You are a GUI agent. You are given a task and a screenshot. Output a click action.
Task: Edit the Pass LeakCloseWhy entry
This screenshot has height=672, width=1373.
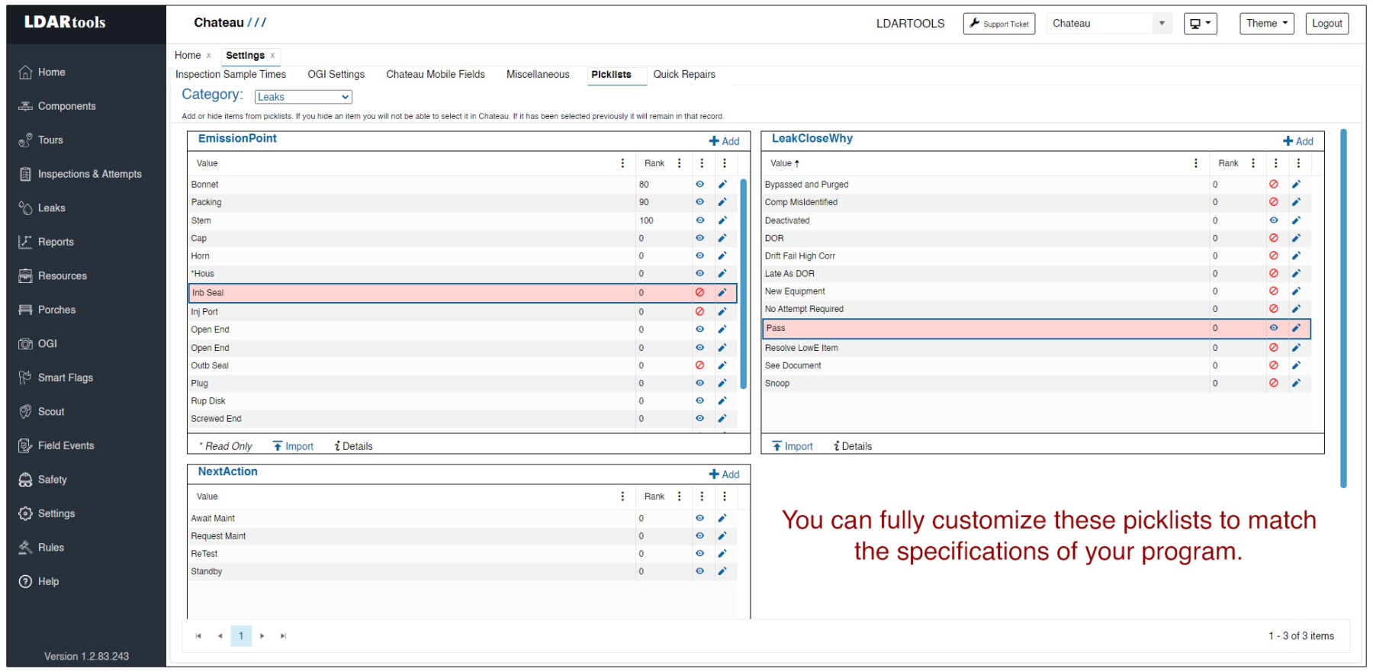[1296, 328]
